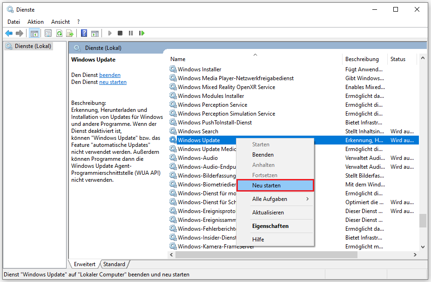
Task: Select the Windows-Audio service row
Action: [294, 158]
